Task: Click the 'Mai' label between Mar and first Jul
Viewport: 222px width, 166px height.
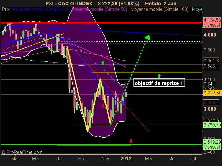Action: point(36,159)
